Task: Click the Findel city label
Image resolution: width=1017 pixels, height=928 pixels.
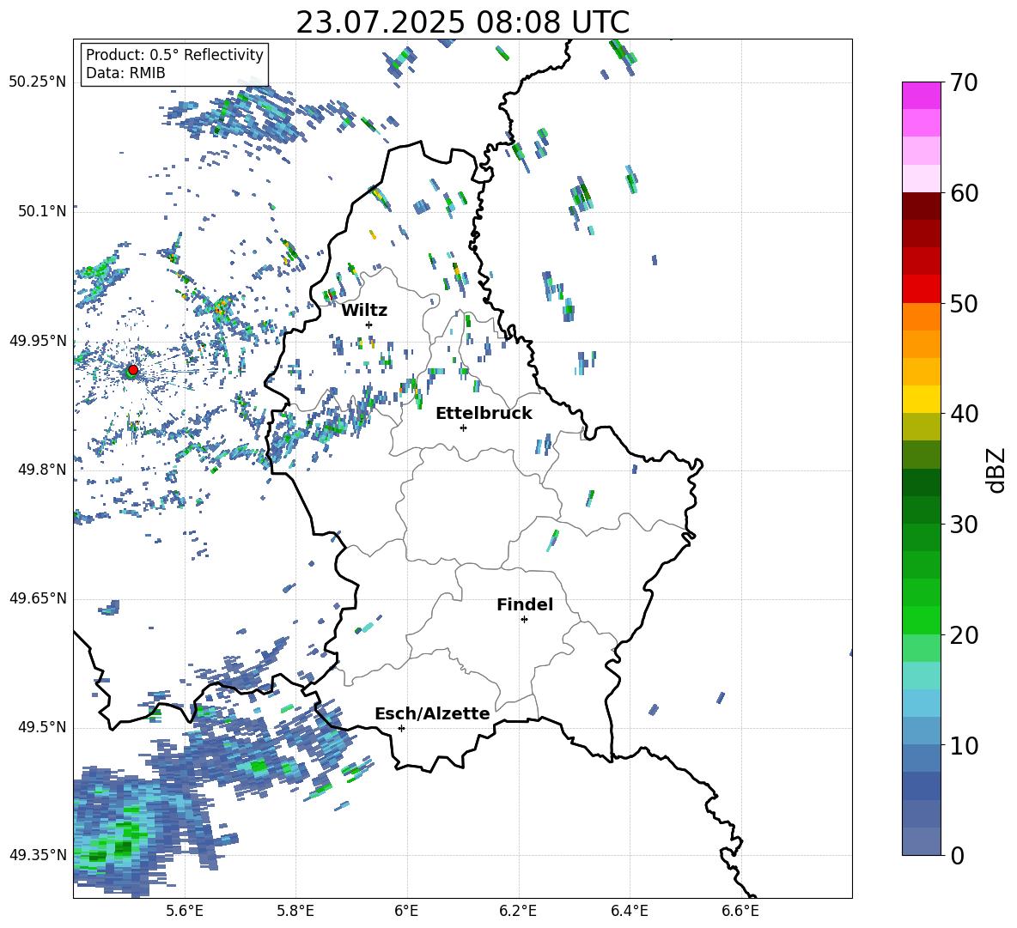Action: coord(525,604)
